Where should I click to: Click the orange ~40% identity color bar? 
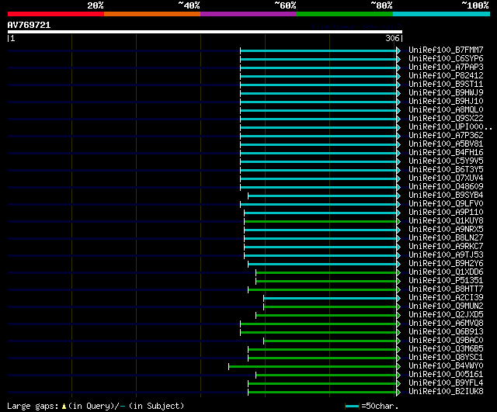point(152,14)
